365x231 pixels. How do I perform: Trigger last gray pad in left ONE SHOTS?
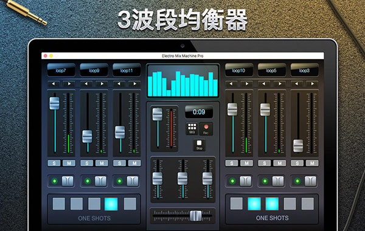pyautogui.click(x=130, y=204)
